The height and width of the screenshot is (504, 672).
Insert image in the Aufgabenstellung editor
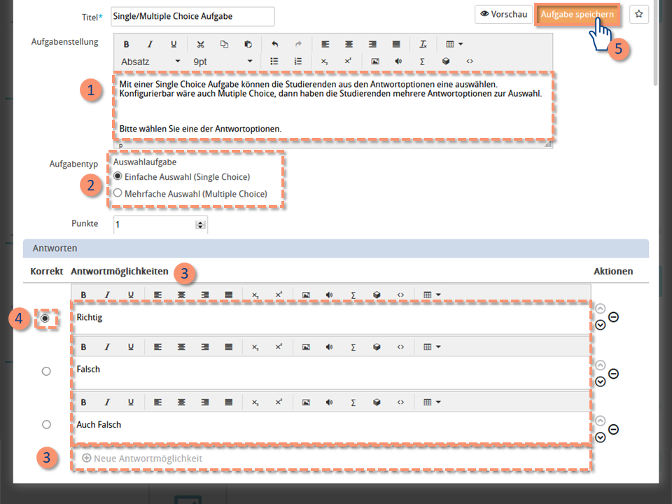[375, 62]
